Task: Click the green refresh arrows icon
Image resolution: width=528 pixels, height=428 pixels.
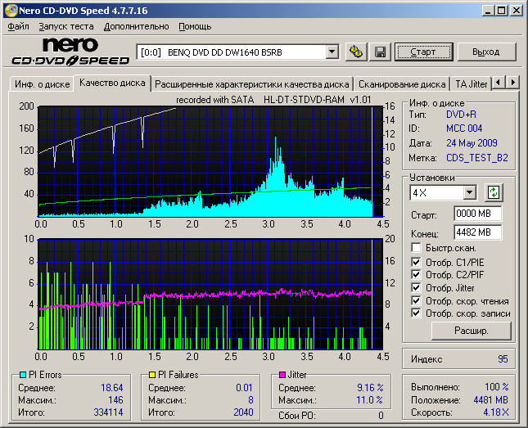Action: pyautogui.click(x=493, y=193)
